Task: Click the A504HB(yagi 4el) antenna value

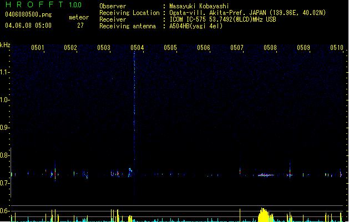Action: (x=196, y=26)
